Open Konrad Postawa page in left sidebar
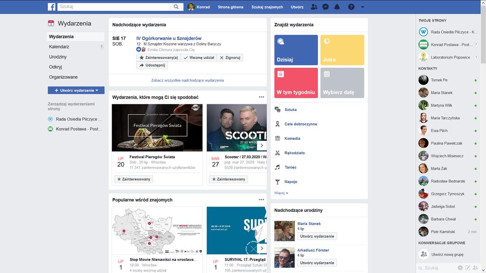 75,129
